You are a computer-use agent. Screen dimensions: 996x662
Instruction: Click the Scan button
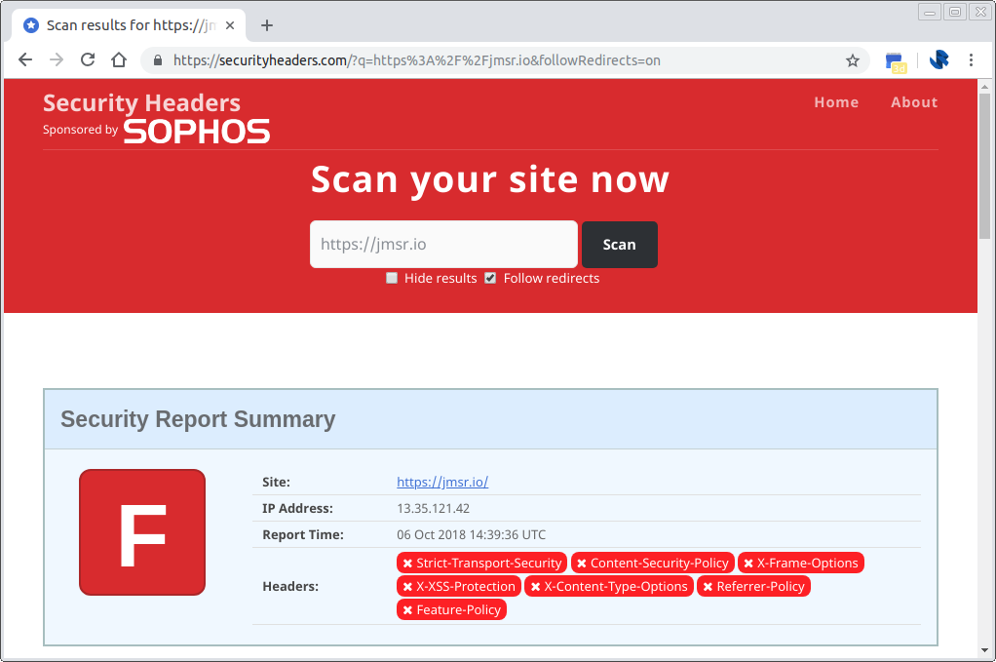click(619, 245)
